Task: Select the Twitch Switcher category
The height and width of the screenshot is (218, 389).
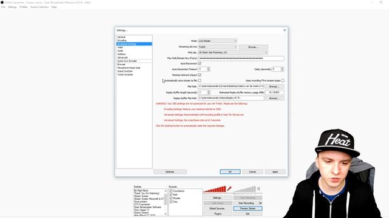Action: pos(134,74)
